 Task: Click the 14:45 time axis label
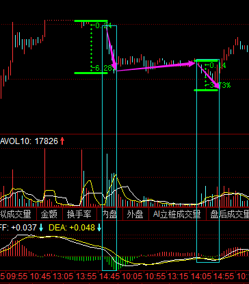(109, 276)
